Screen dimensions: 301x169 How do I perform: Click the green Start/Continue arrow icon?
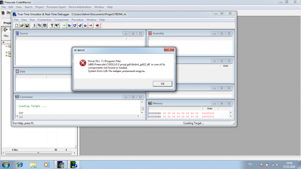click(x=64, y=25)
